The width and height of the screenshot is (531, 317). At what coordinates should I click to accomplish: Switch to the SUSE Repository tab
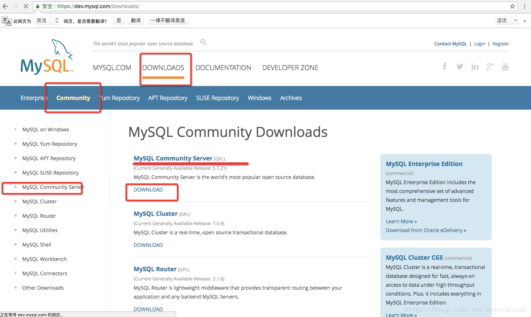[x=218, y=98]
